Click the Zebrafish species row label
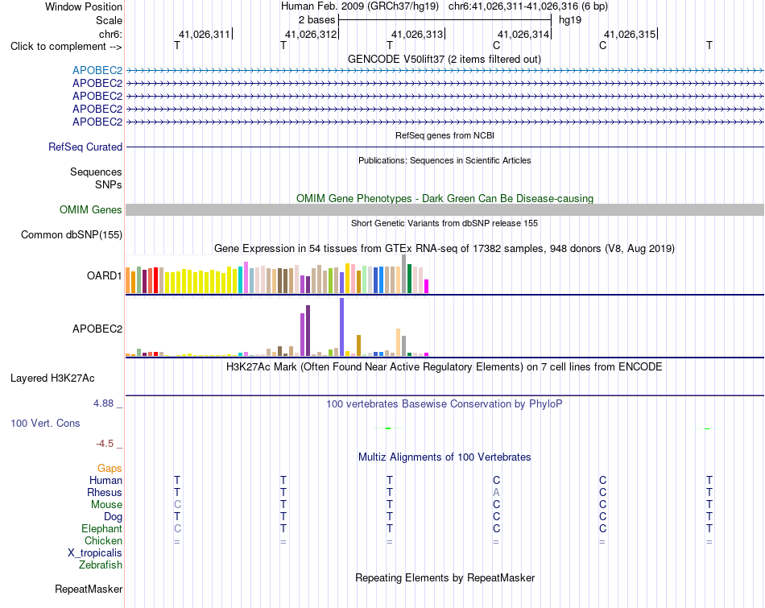The width and height of the screenshot is (765, 608). [101, 565]
